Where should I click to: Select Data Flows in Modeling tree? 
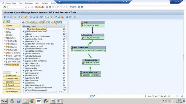pyautogui.click(x=12, y=38)
